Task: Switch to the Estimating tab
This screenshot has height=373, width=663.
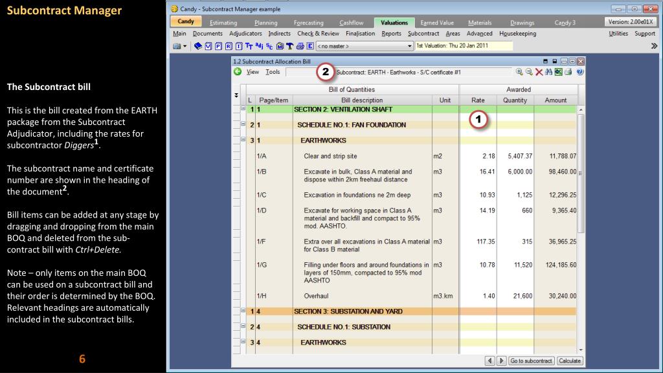Action: click(x=223, y=23)
